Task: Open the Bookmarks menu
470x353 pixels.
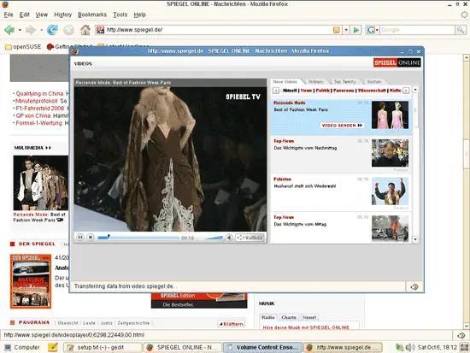Action: tap(92, 15)
